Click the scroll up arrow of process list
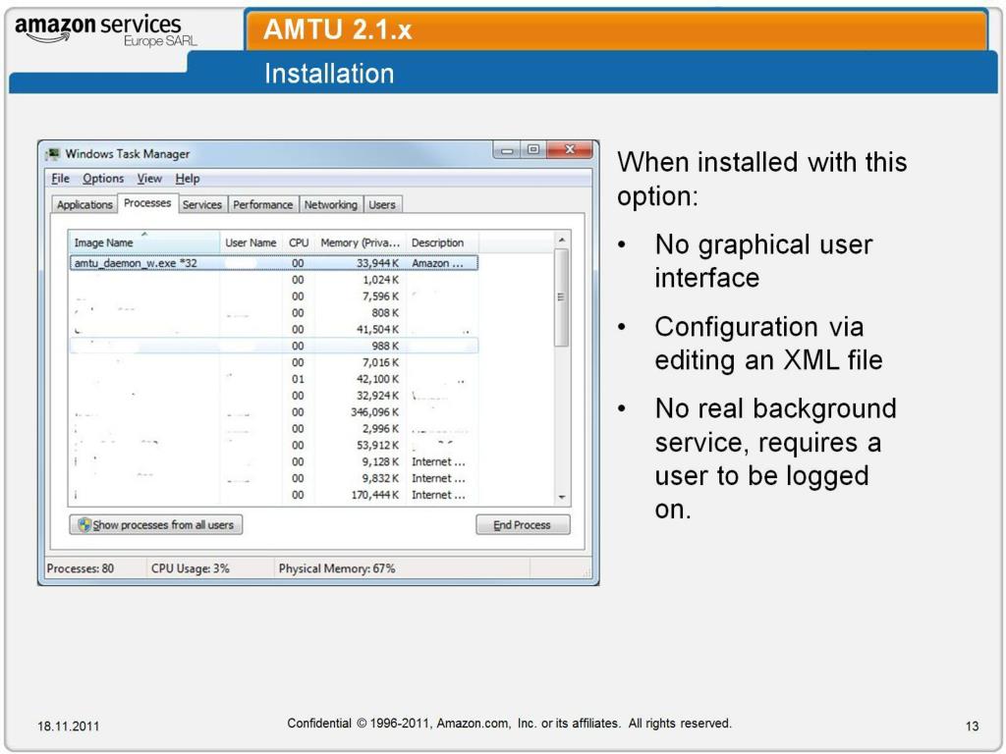 click(561, 240)
